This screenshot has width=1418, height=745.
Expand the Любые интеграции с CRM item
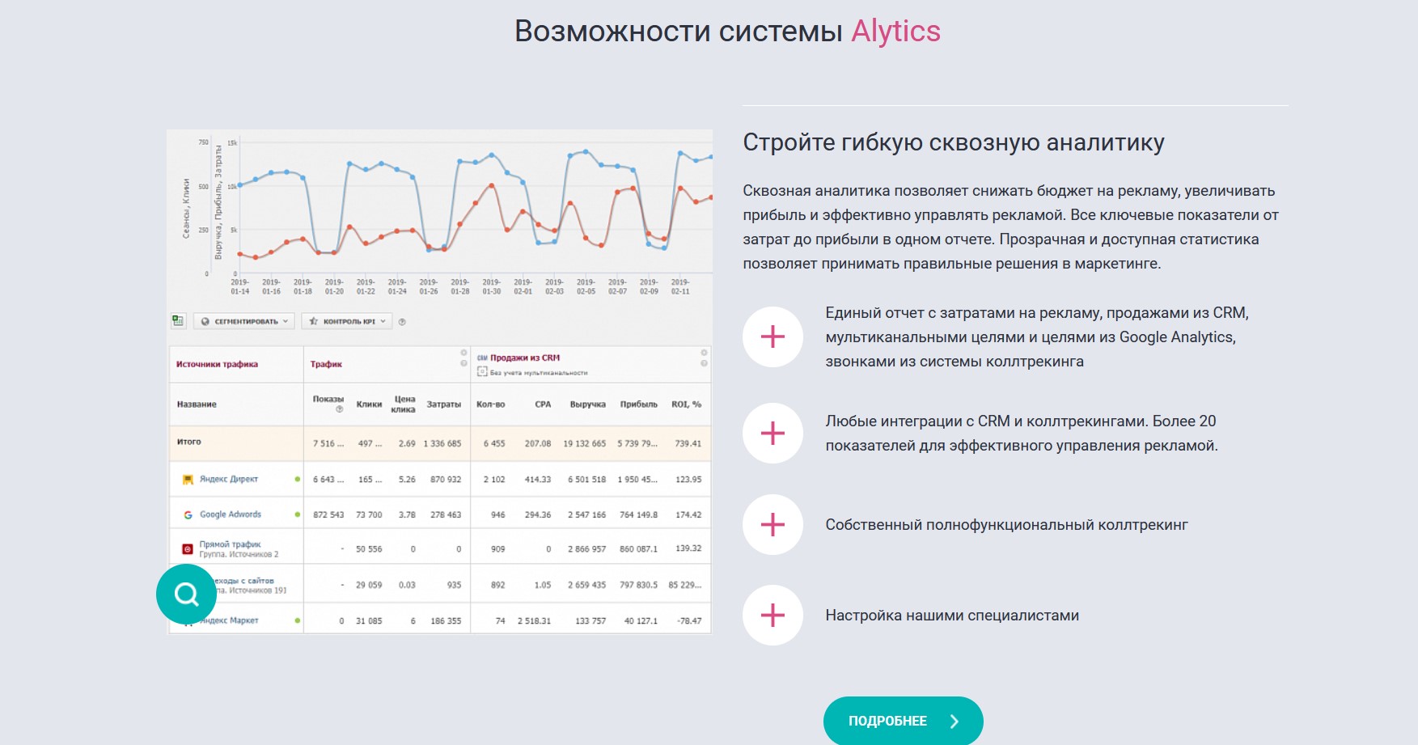[x=772, y=434]
